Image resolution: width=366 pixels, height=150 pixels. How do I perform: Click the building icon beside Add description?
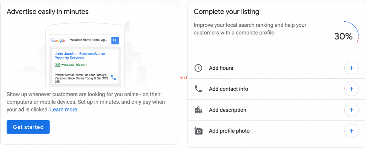click(198, 110)
